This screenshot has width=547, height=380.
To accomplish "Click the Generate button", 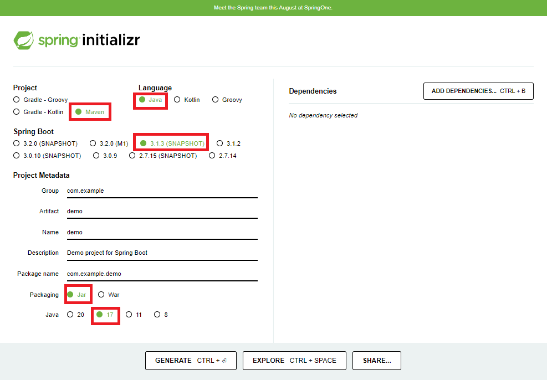I will pos(191,361).
